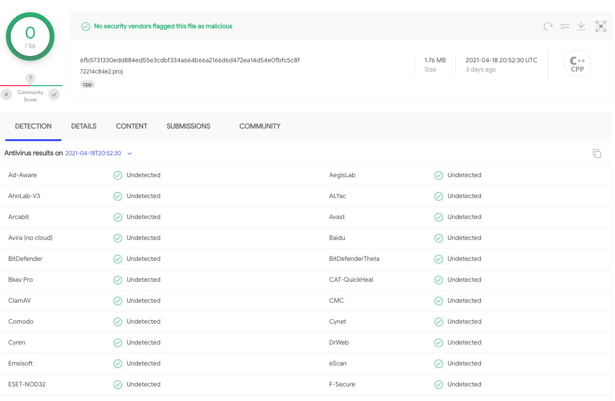Click the C++ CPP file type icon

pyautogui.click(x=578, y=64)
